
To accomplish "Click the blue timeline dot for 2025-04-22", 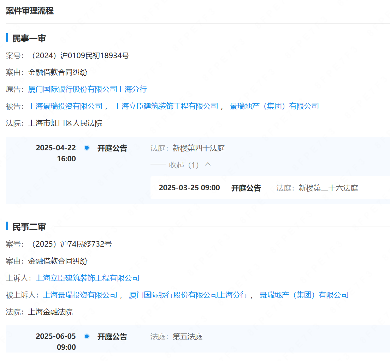I will coord(87,148).
